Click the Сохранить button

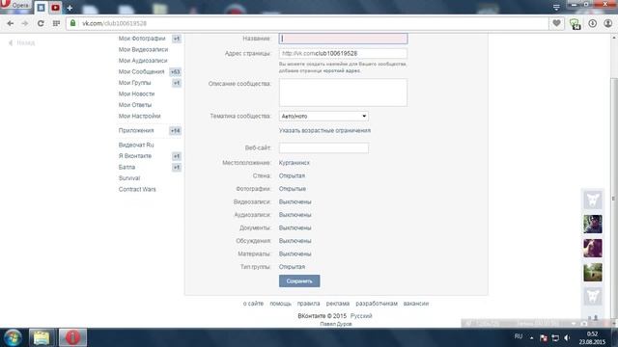[x=299, y=280]
